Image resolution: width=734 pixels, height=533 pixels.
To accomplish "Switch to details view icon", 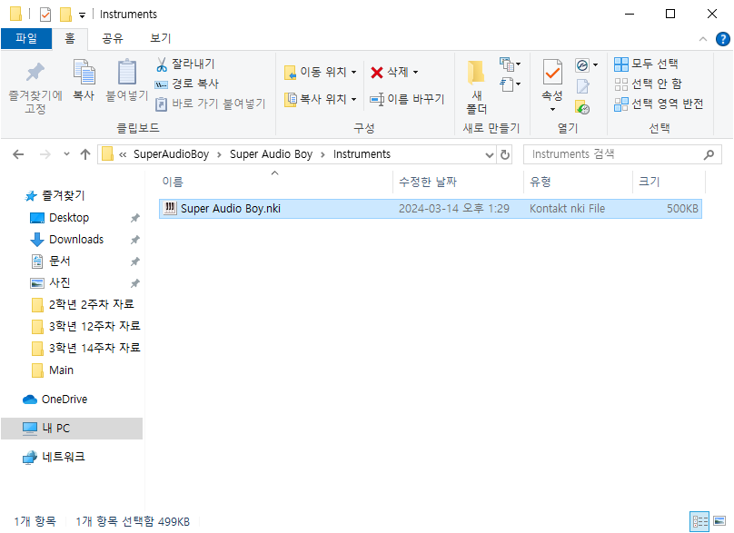I will [699, 521].
